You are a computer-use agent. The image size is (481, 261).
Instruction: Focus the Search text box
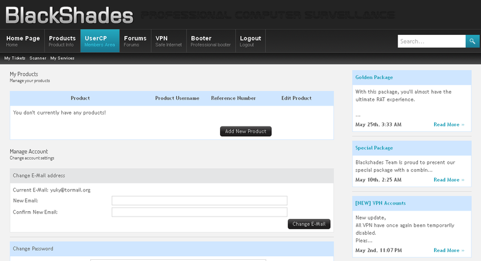(x=432, y=41)
